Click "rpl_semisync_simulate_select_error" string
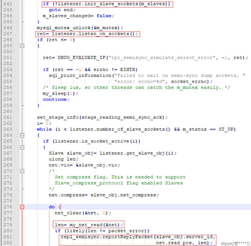The image size is (251, 246). tap(162, 58)
